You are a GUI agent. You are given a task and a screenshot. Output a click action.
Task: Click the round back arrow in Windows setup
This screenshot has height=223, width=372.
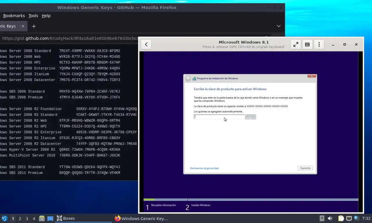pos(188,78)
